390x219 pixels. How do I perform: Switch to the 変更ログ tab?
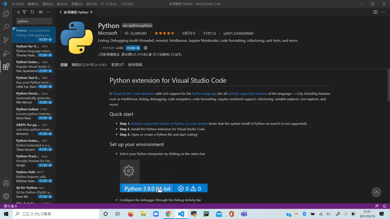pos(118,65)
